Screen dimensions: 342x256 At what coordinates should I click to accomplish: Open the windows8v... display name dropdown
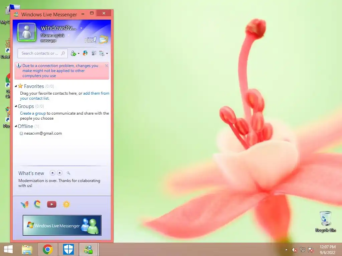click(81, 28)
